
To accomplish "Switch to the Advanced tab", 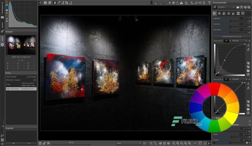I will (x=229, y=14).
